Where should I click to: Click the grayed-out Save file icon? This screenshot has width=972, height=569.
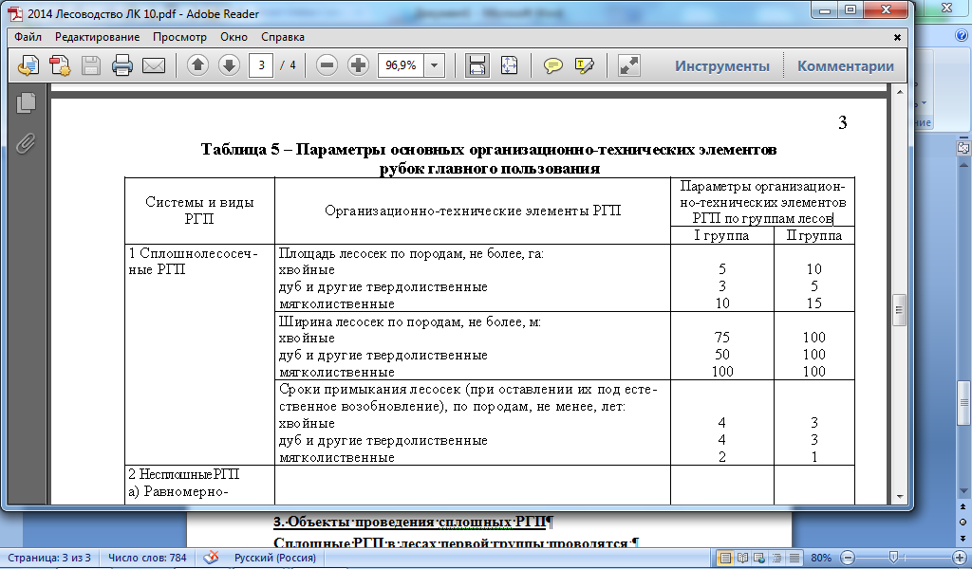point(91,65)
